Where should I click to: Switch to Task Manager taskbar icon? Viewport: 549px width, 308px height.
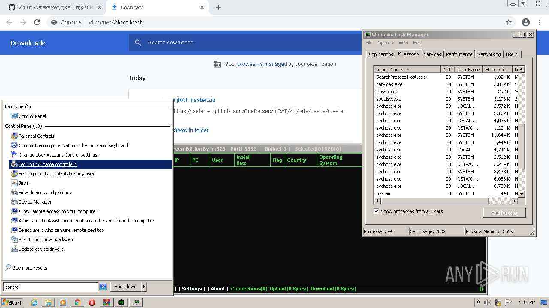pyautogui.click(x=136, y=302)
